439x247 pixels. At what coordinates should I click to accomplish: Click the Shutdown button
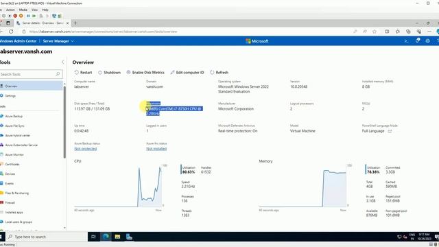[109, 73]
